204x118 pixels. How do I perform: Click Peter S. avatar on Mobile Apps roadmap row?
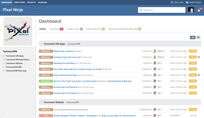(x=155, y=51)
